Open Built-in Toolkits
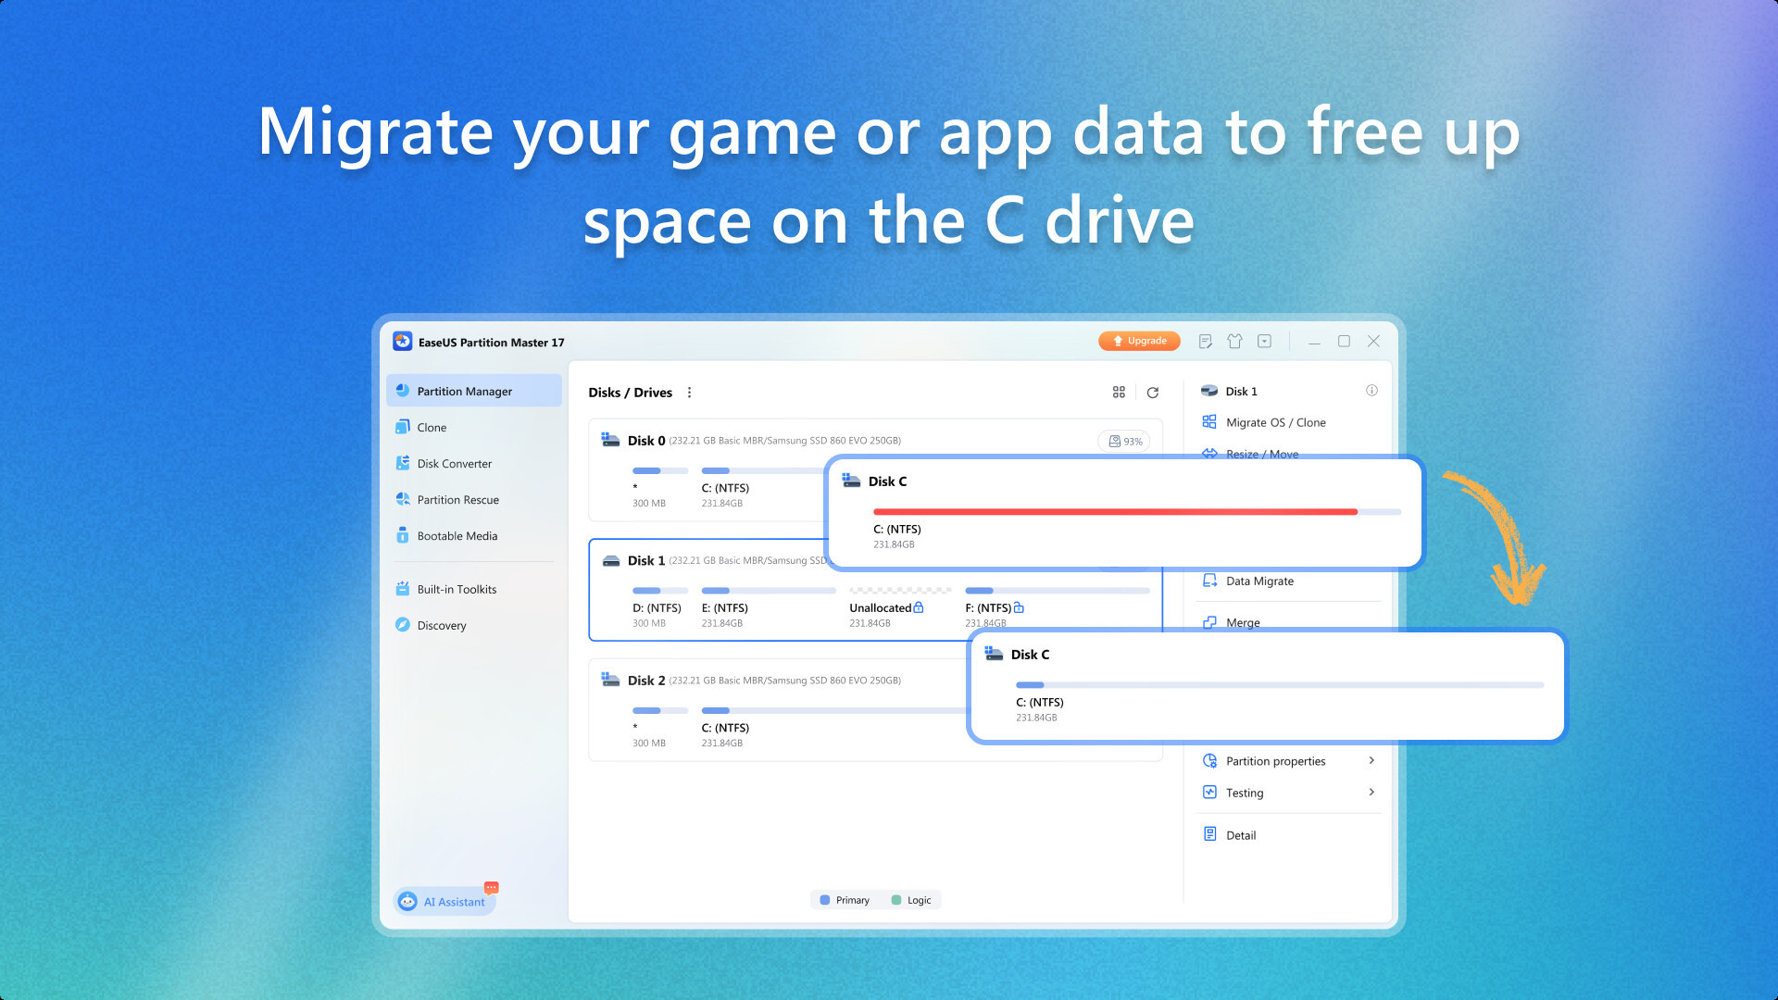This screenshot has width=1778, height=1000. [457, 589]
